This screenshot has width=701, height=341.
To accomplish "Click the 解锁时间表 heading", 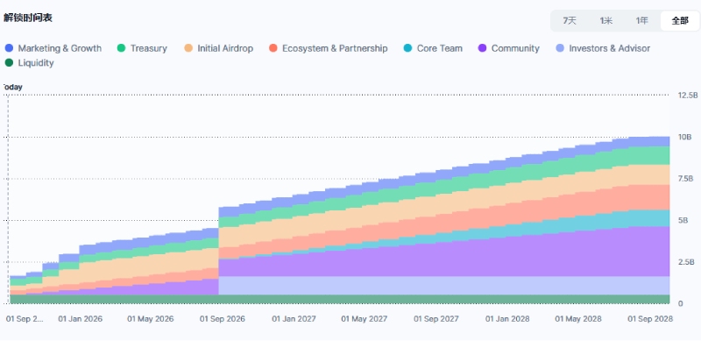I will click(x=28, y=18).
